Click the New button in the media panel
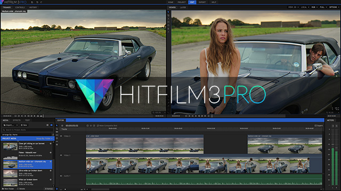 (x=24, y=125)
